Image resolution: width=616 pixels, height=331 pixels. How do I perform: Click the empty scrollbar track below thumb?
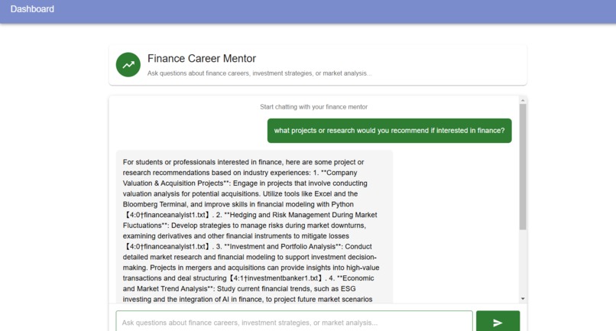click(523, 263)
